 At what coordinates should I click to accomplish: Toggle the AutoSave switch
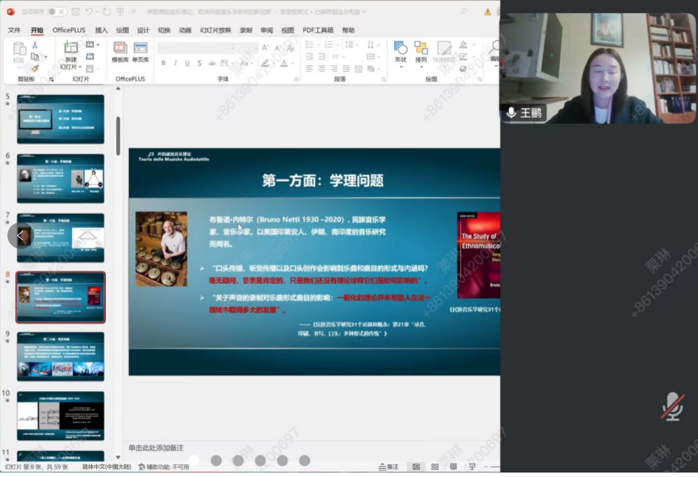[x=56, y=12]
